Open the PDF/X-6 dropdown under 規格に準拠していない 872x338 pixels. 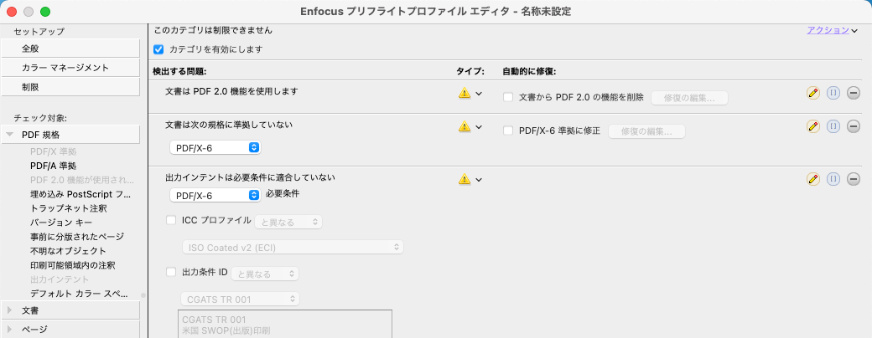(215, 148)
